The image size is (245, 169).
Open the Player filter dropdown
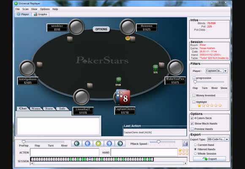pyautogui.click(x=225, y=71)
